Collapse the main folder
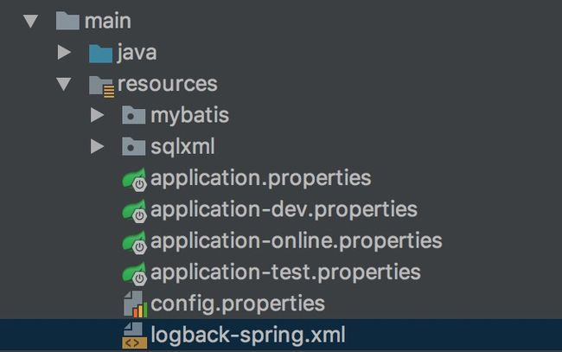Screen dimensions: 562x352 point(31,21)
